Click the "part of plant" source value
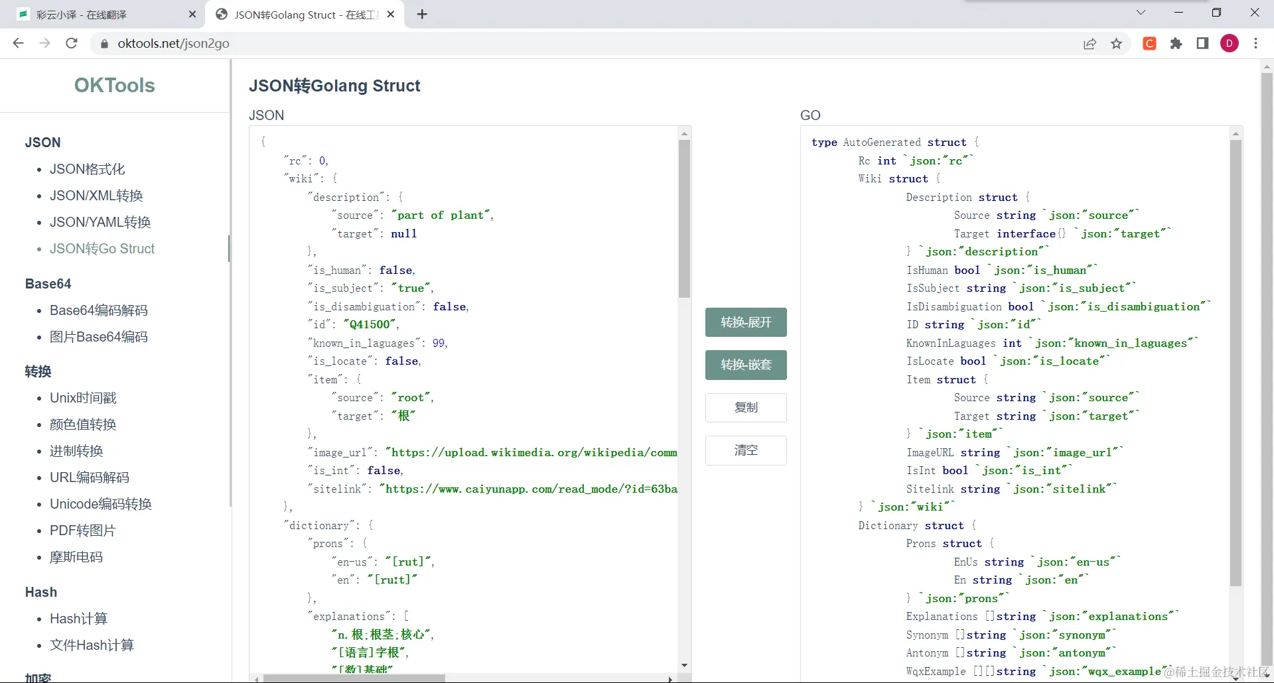 (441, 216)
